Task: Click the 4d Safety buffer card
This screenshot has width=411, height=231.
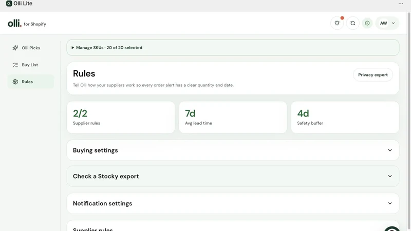Action: [x=345, y=118]
